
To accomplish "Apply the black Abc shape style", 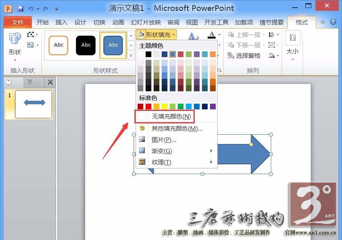I will 86,45.
